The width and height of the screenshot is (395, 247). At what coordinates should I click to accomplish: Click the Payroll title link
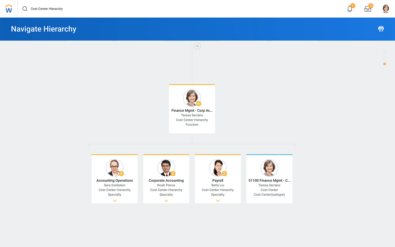[218, 181]
